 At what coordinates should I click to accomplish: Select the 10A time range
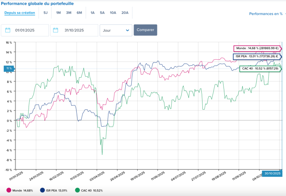113,13
